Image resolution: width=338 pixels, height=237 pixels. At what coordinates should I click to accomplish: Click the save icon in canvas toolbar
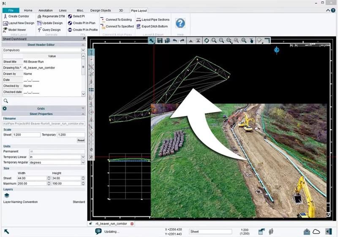tap(160, 40)
